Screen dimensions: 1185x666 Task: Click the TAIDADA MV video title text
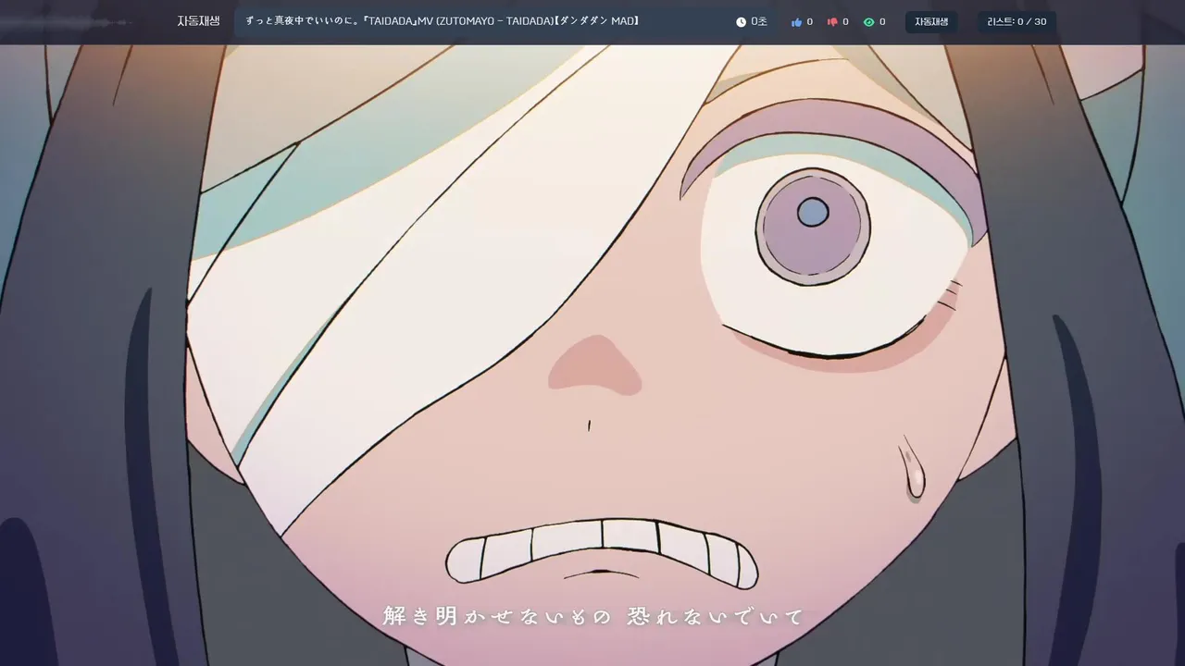point(442,20)
